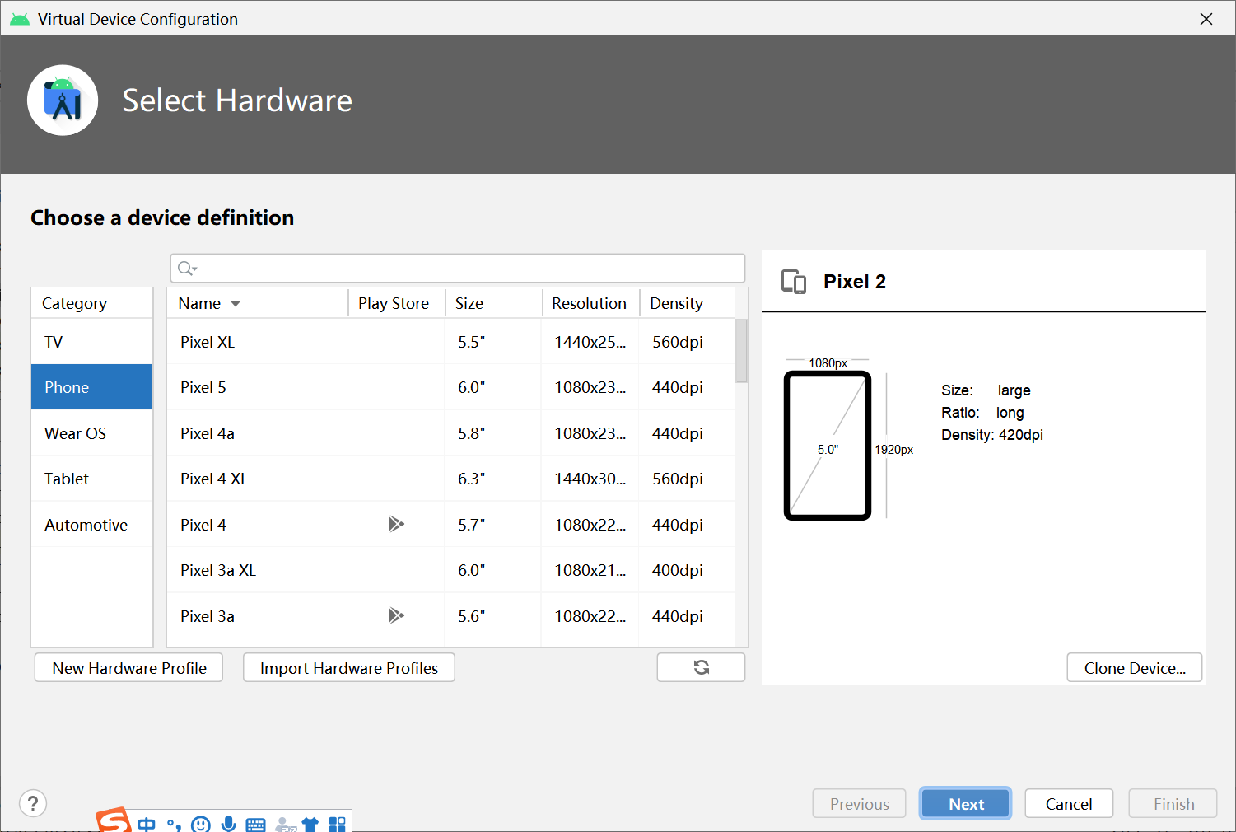The height and width of the screenshot is (832, 1236).
Task: Start voice input with microphone icon
Action: point(229,824)
